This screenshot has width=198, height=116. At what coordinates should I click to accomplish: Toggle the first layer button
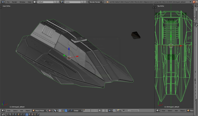click(84, 110)
